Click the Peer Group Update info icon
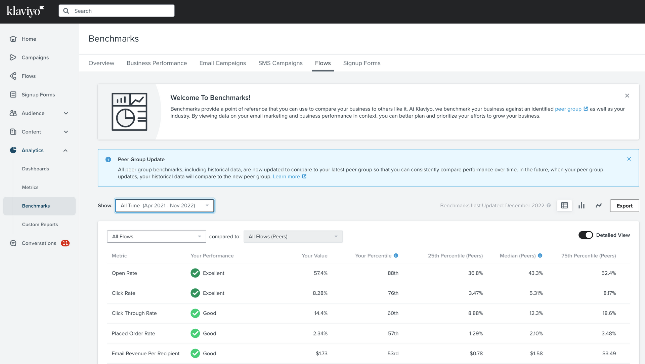This screenshot has height=364, width=645. (108, 159)
